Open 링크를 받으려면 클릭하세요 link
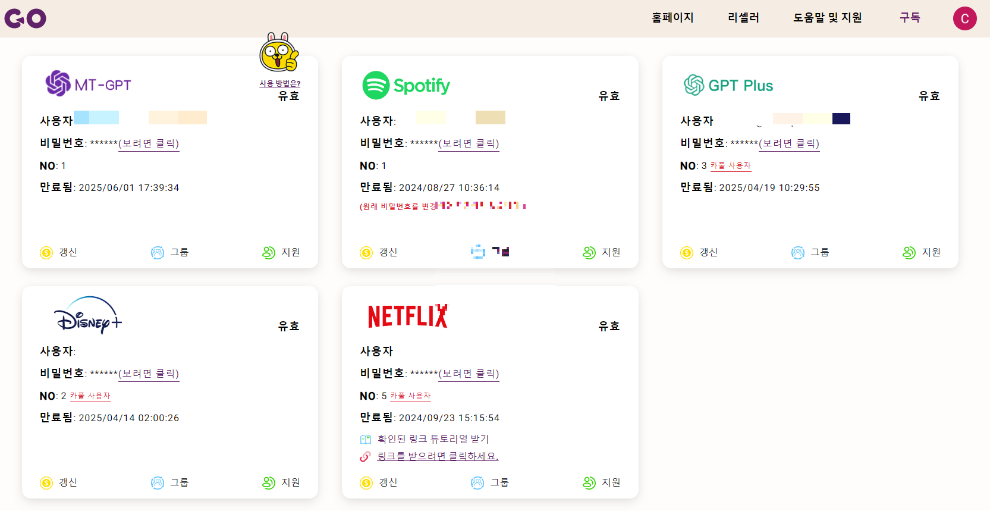Image resolution: width=990 pixels, height=511 pixels. pos(438,456)
